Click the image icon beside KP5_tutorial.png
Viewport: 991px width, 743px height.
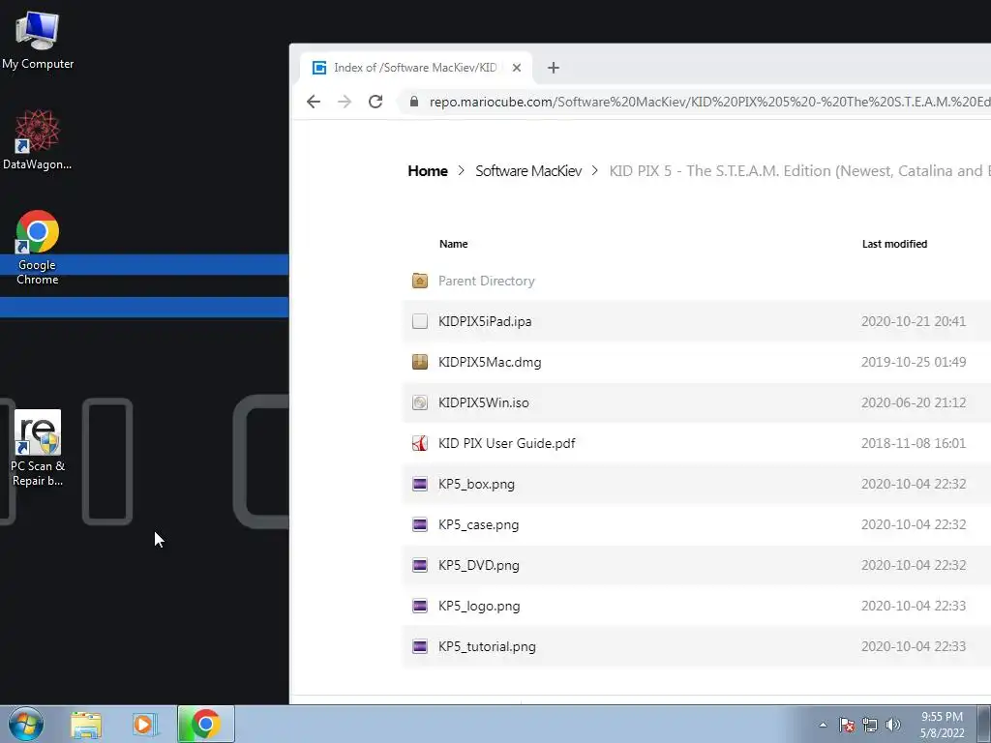point(420,646)
